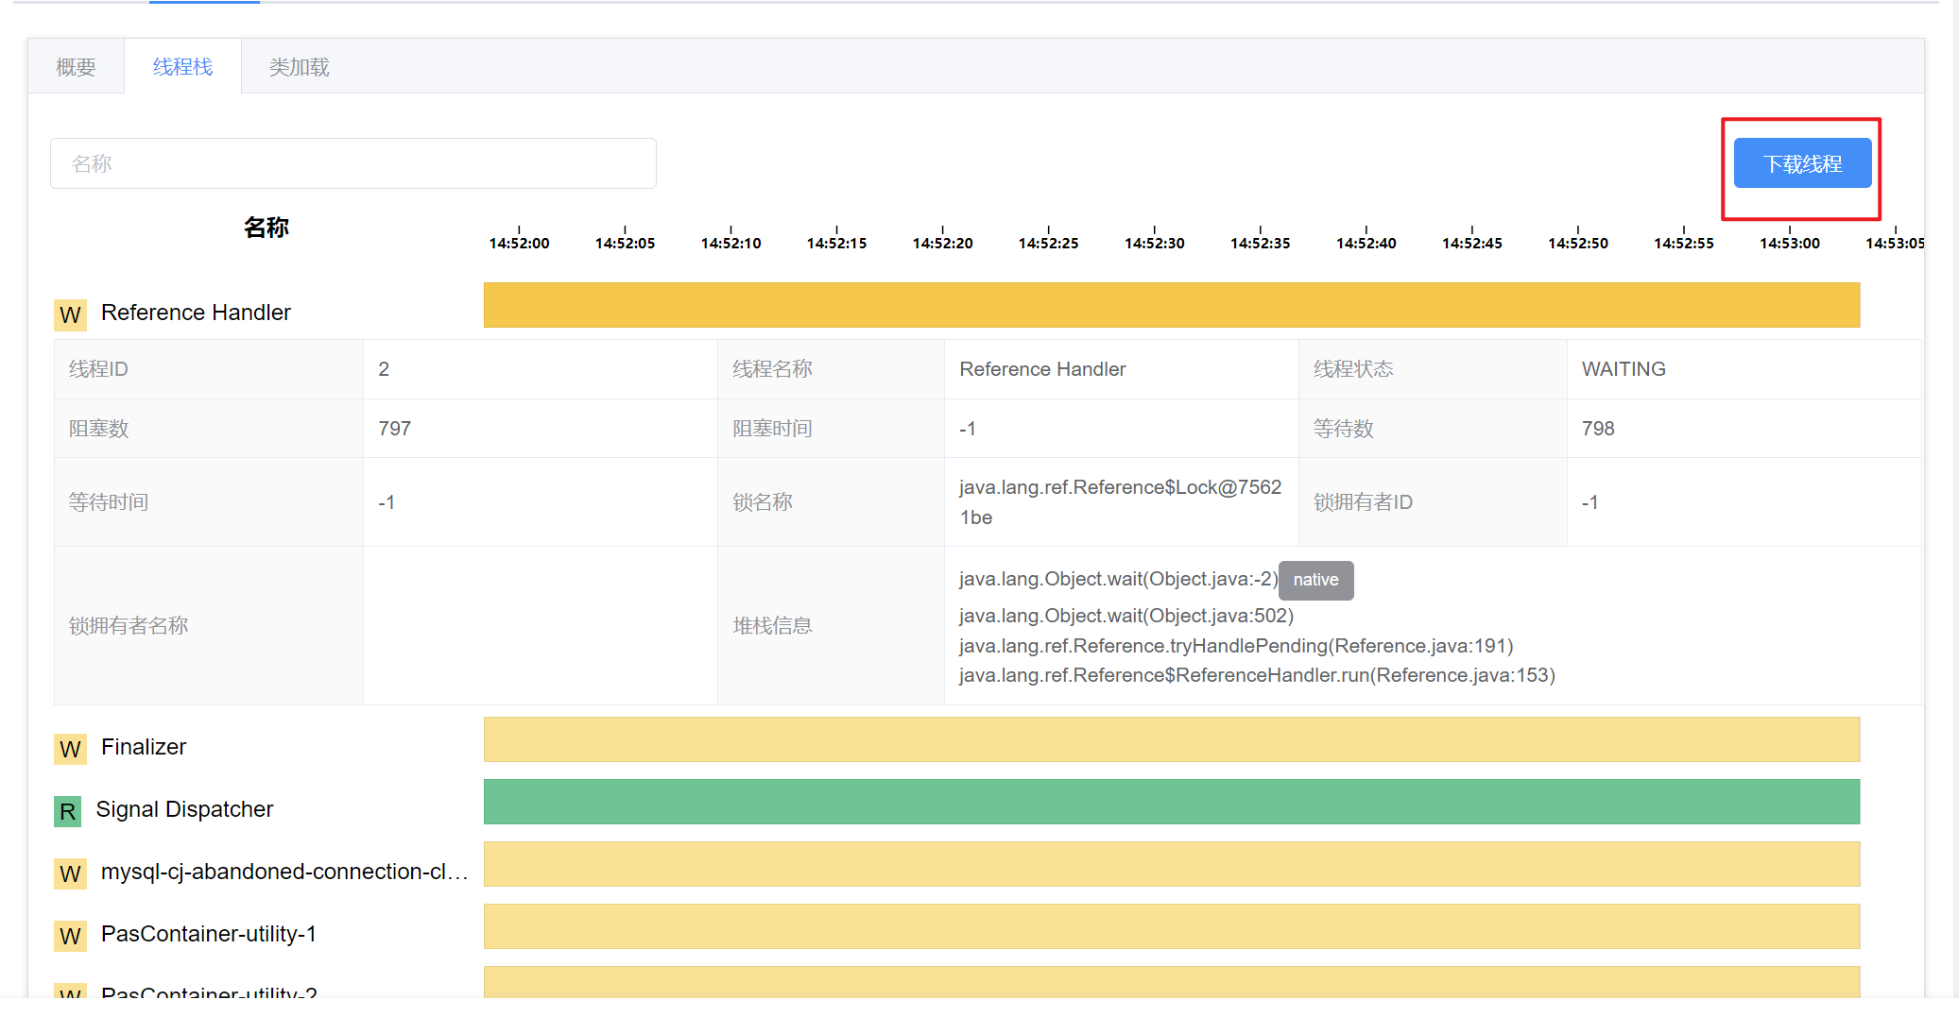Click the gray native badge in stack info
The width and height of the screenshot is (1959, 1017).
1315,580
